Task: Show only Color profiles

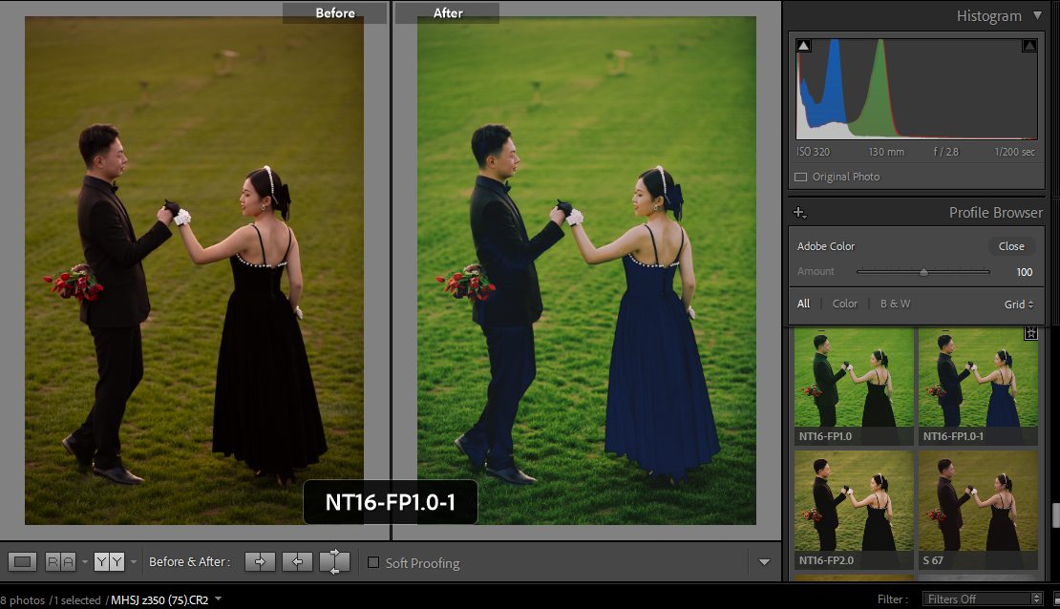Action: click(845, 304)
